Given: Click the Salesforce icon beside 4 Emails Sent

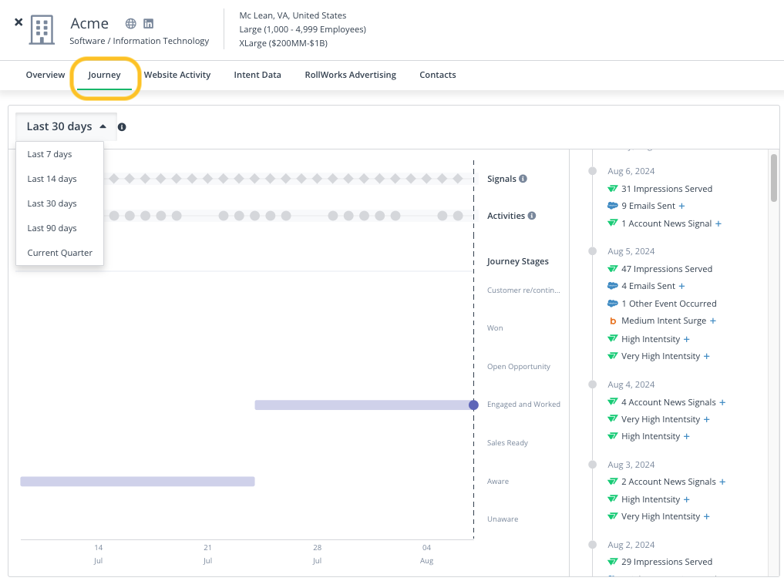Looking at the screenshot, I should tap(613, 286).
